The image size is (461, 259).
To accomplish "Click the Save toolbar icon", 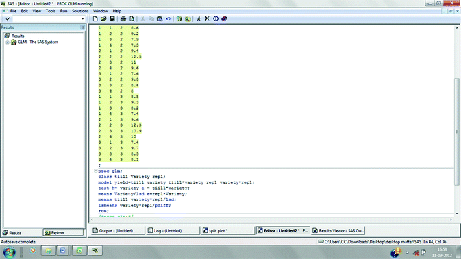I will point(112,18).
